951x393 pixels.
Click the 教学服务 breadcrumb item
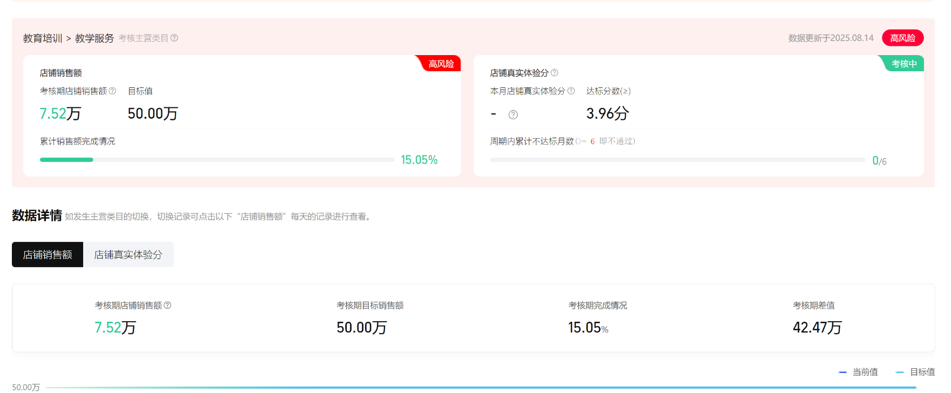click(95, 38)
